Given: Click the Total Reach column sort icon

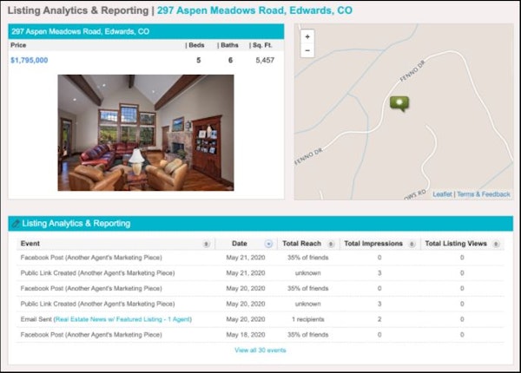Looking at the screenshot, I should (330, 245).
